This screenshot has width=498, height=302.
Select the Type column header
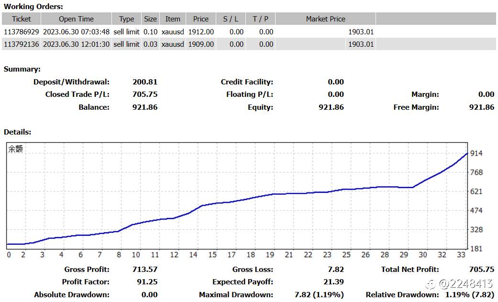pyautogui.click(x=126, y=19)
